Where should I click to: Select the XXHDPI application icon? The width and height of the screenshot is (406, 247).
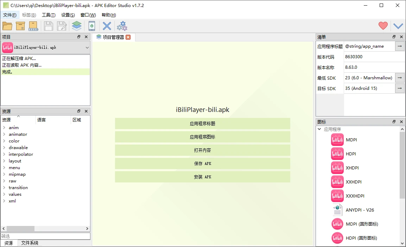(x=354, y=182)
